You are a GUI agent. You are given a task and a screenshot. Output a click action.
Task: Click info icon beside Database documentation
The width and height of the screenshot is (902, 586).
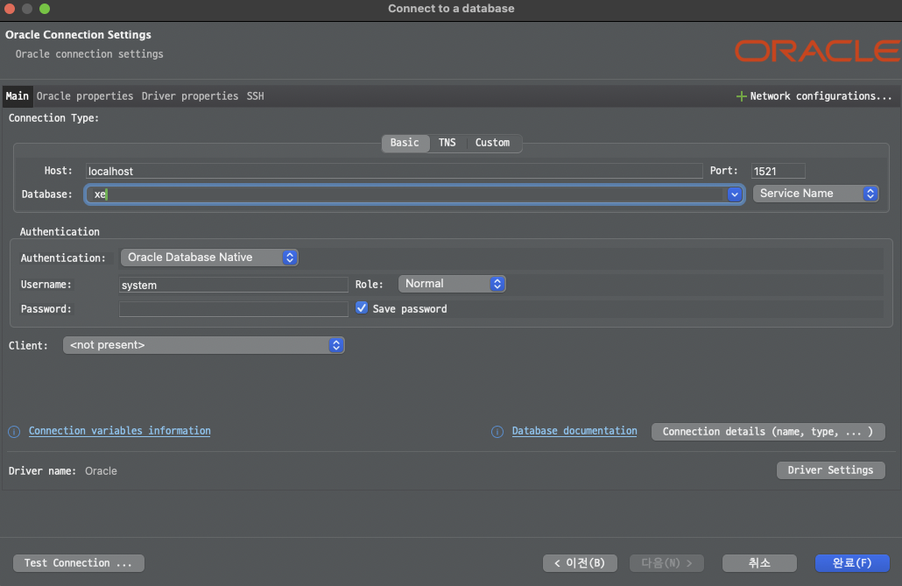pos(497,432)
